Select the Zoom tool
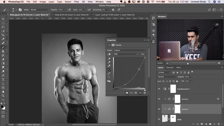The image size is (224, 126). pos(3,96)
